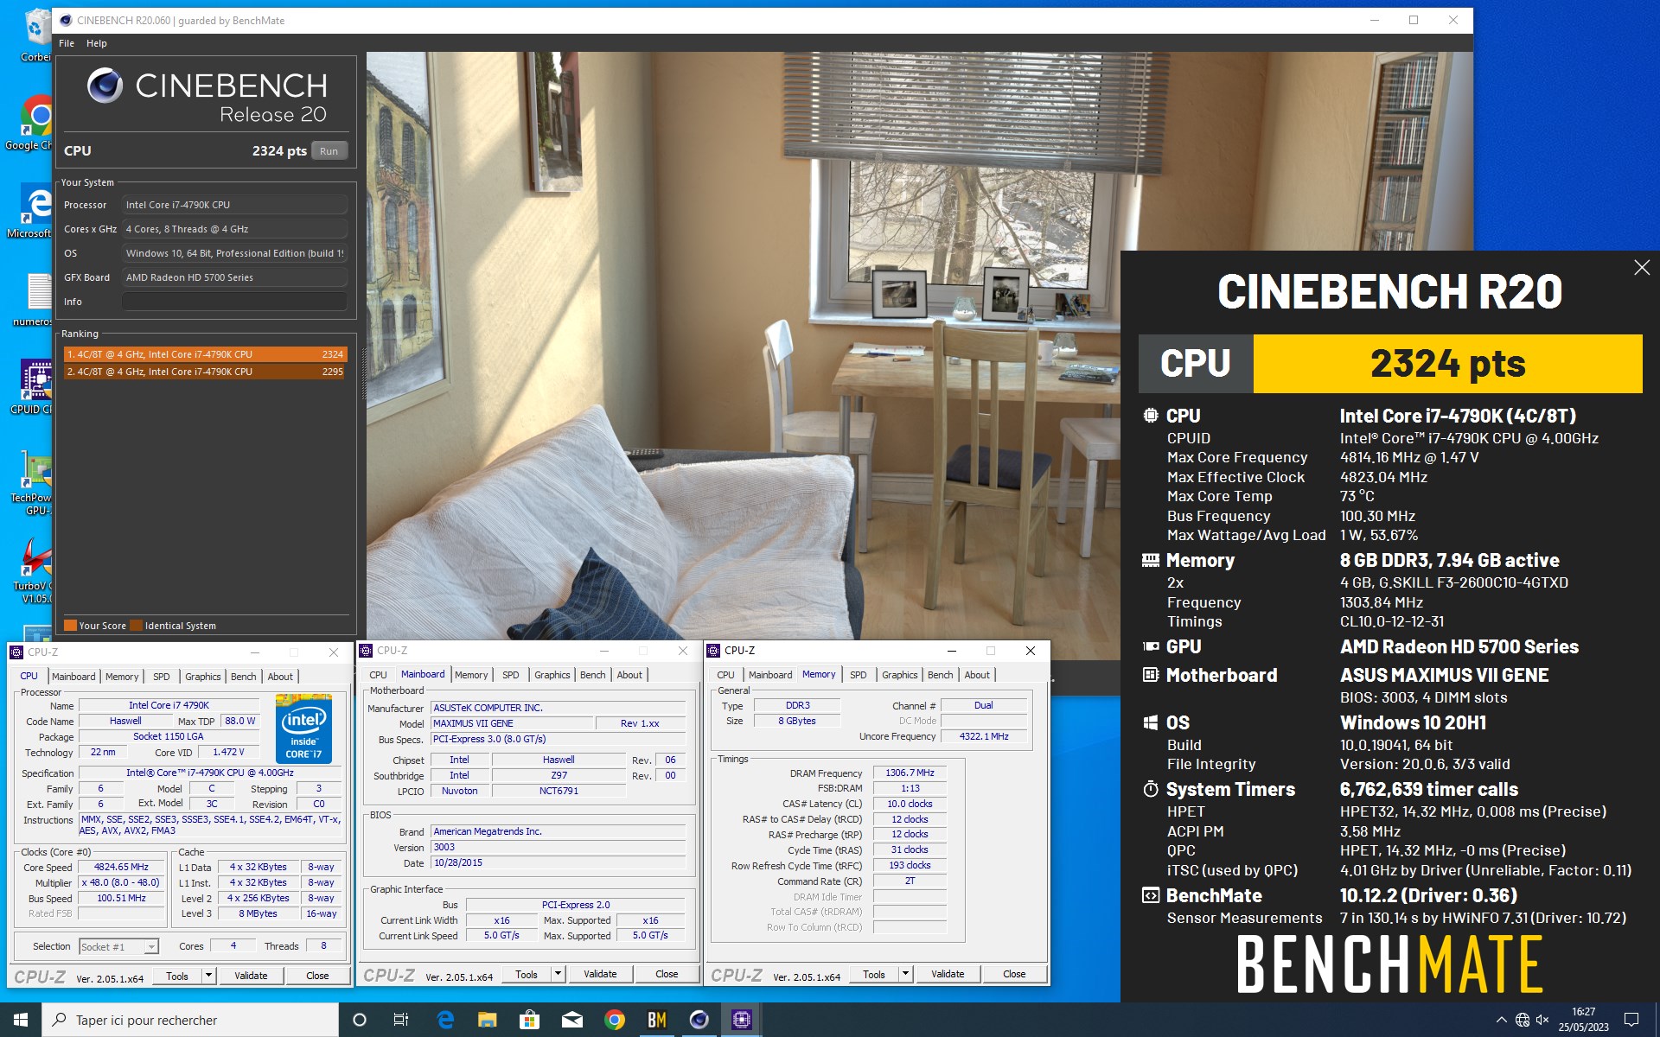Screen dimensions: 1660x1037
Task: Launch TurboV desktop shortcut
Action: point(36,570)
